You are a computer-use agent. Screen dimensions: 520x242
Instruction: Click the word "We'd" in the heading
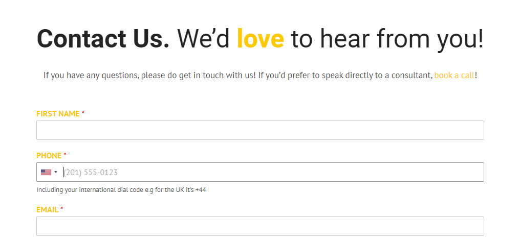(204, 39)
